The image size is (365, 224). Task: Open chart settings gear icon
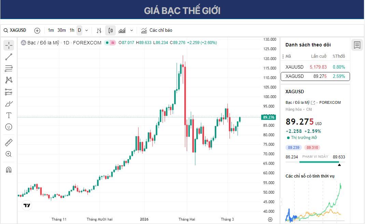pyautogui.click(x=270, y=219)
